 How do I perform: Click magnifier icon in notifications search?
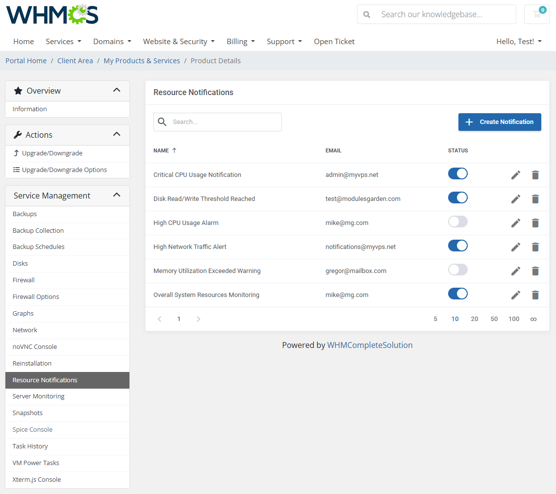coord(162,122)
